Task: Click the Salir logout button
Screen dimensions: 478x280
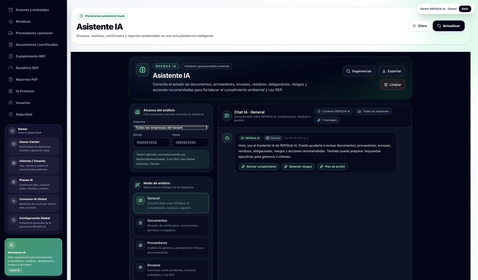Action: [465, 9]
